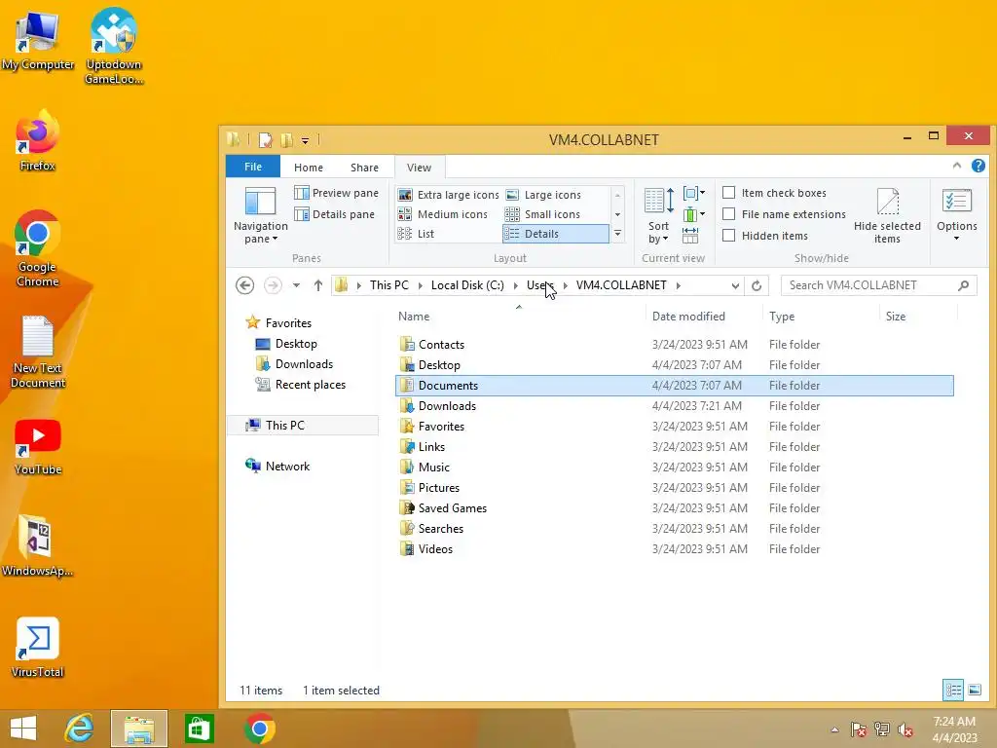Click the Back navigation arrow

point(244,285)
